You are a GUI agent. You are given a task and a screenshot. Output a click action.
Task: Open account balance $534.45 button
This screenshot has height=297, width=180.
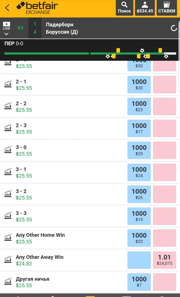click(x=145, y=8)
